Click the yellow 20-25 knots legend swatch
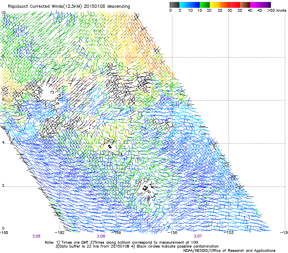This screenshot has width=288, height=253. click(x=215, y=5)
